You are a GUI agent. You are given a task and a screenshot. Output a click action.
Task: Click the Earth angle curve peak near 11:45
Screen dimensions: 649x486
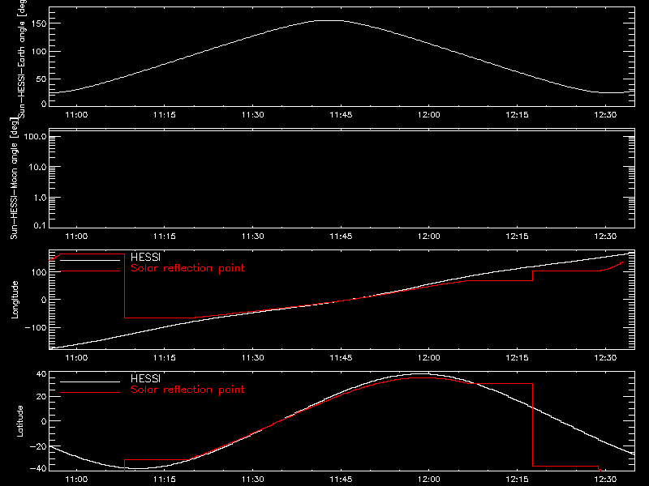(x=329, y=21)
